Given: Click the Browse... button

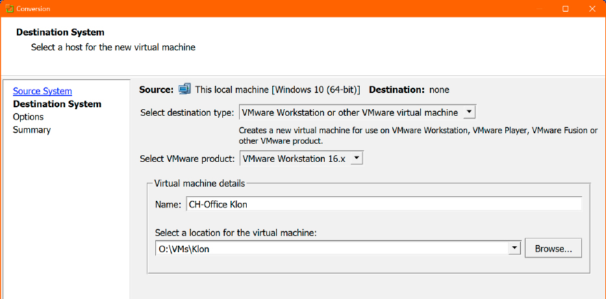Looking at the screenshot, I should point(553,249).
